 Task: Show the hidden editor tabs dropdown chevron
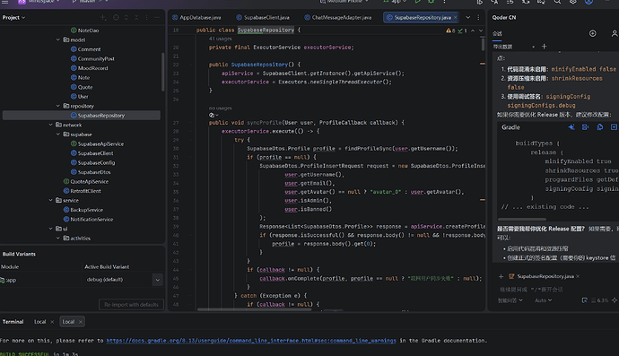click(x=467, y=17)
